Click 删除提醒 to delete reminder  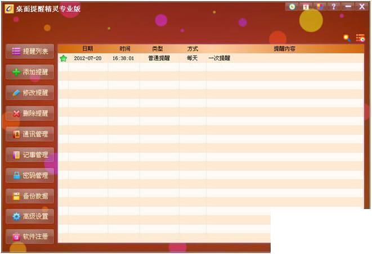coord(30,114)
